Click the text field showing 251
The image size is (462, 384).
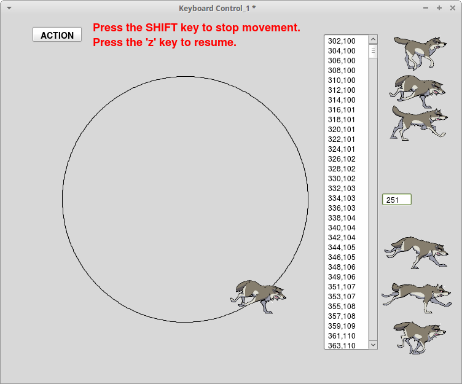point(396,200)
